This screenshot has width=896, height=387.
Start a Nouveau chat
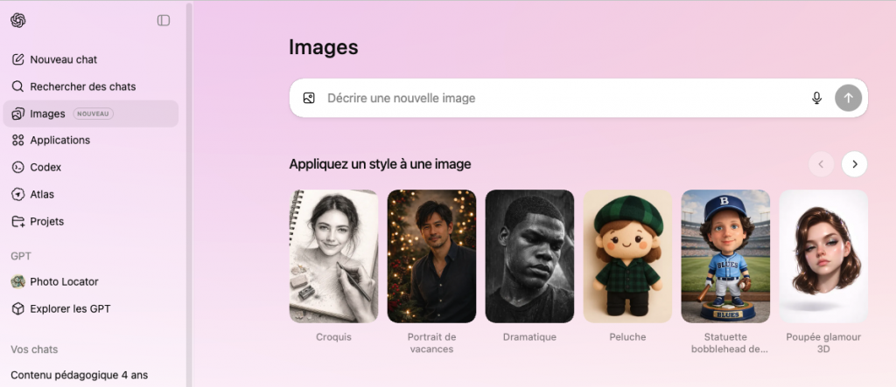point(63,59)
